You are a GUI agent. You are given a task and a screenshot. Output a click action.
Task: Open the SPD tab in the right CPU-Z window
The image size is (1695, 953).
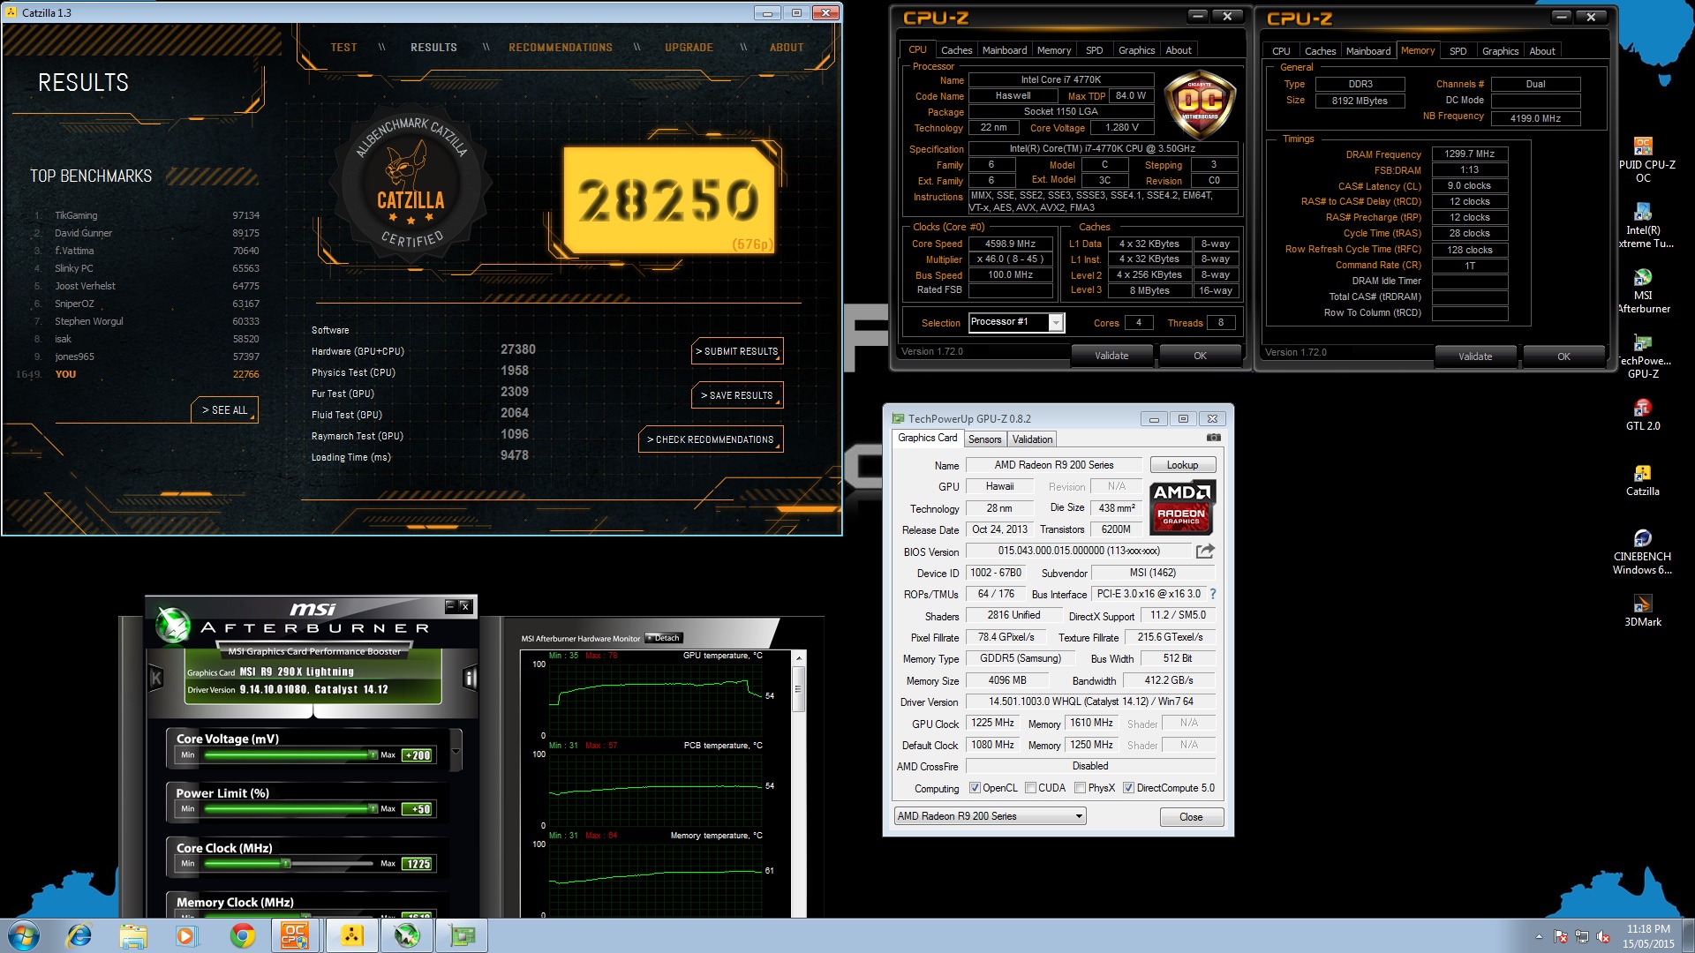(1458, 51)
